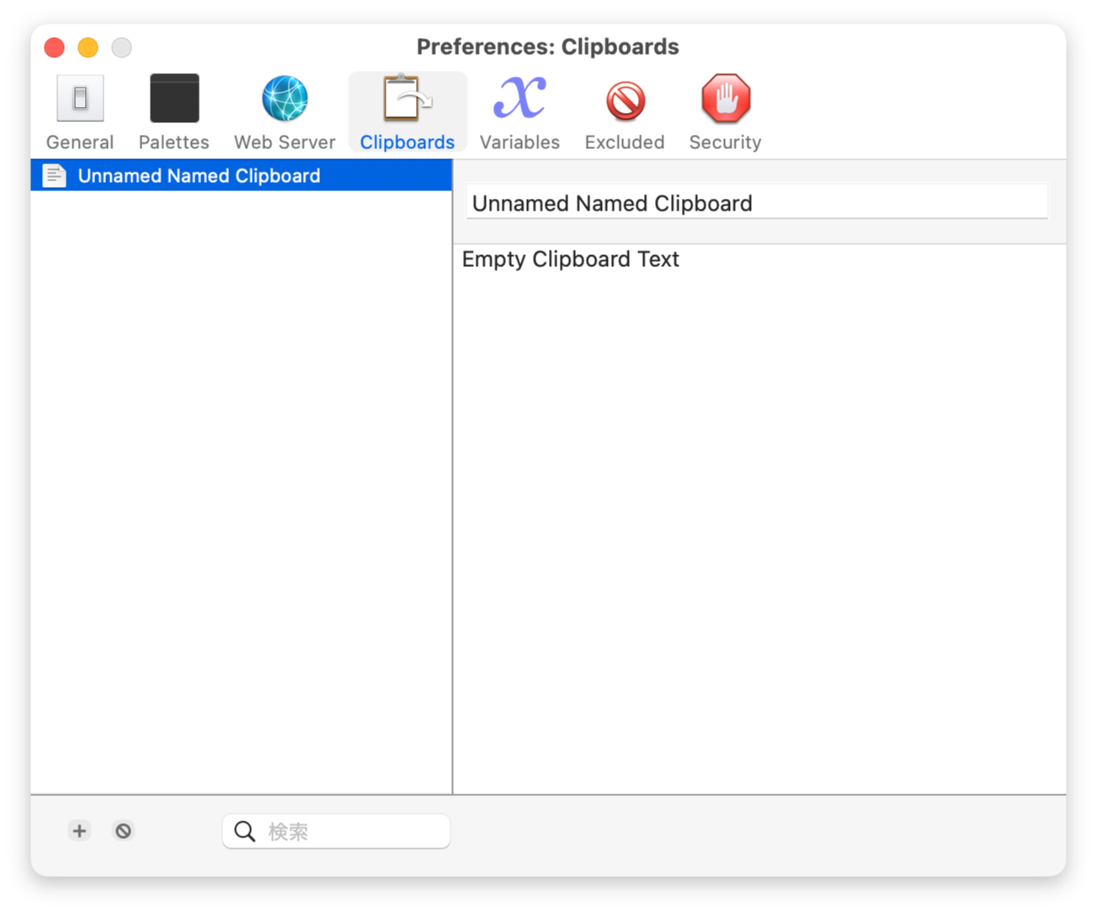Click the Preferences: Clipboards window title
This screenshot has width=1097, height=914.
point(547,46)
